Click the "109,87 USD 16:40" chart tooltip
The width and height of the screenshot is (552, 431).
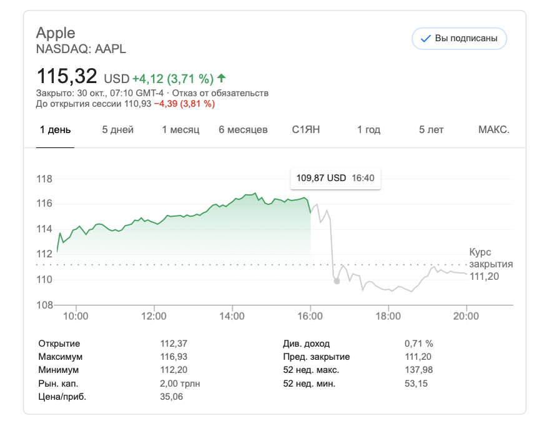click(335, 178)
